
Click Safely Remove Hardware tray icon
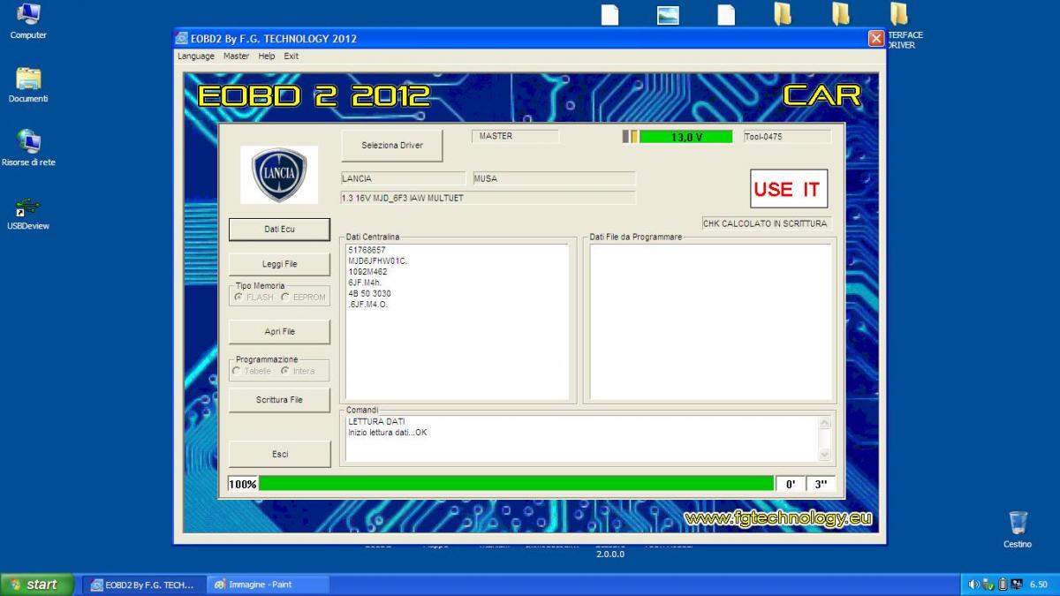[988, 585]
